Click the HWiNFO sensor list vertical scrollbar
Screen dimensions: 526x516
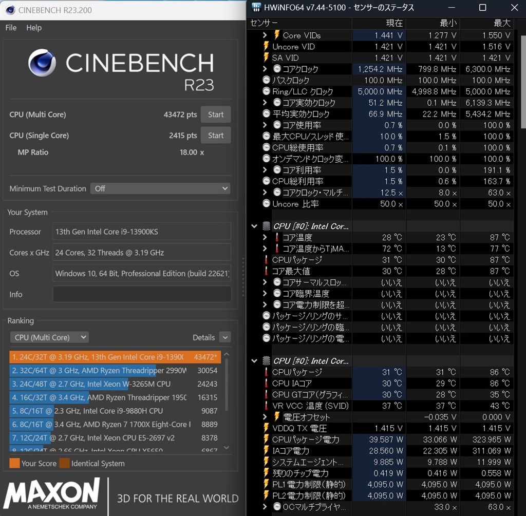(x=523, y=81)
